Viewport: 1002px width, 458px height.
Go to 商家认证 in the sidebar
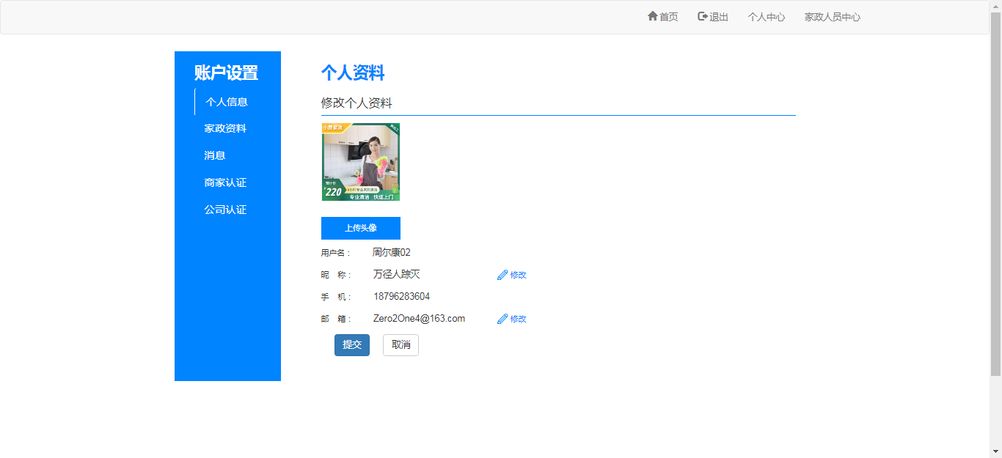(x=225, y=182)
